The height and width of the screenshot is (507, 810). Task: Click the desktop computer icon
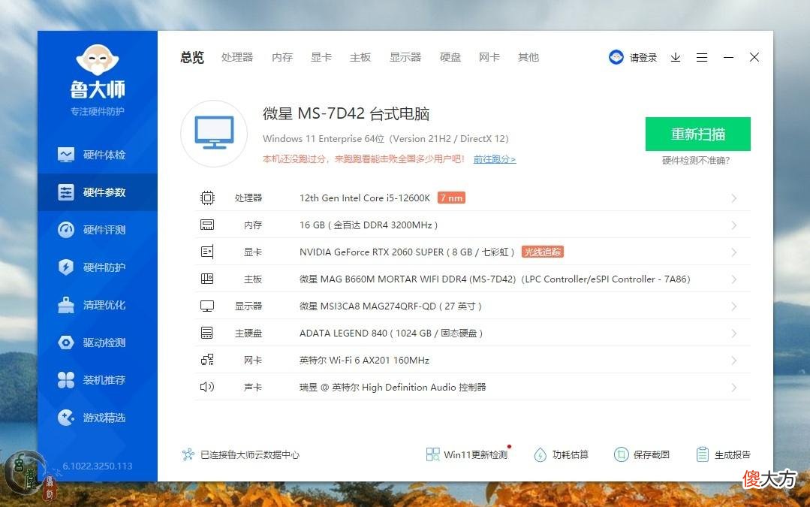[x=214, y=134]
